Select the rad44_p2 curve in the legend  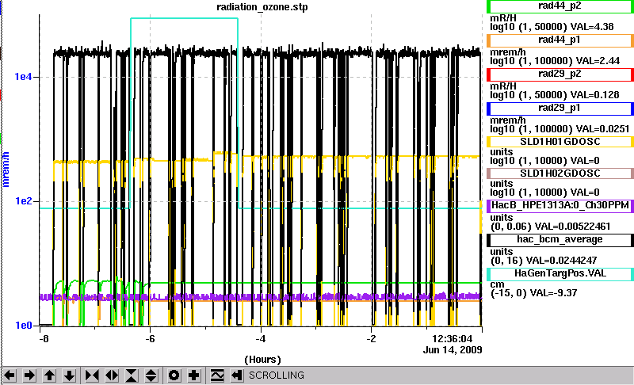pos(560,6)
